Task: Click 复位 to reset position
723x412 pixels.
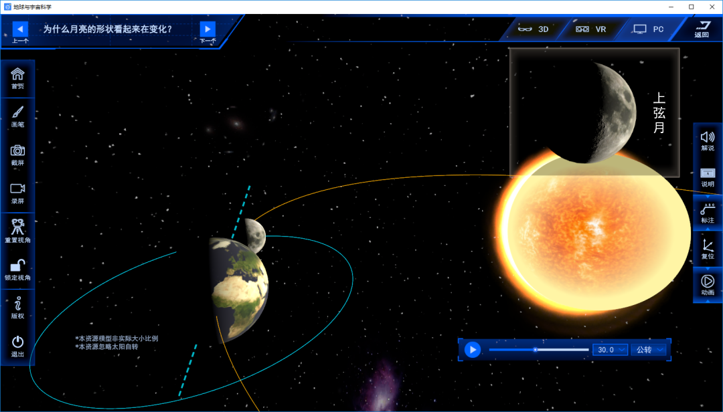Action: click(x=708, y=249)
